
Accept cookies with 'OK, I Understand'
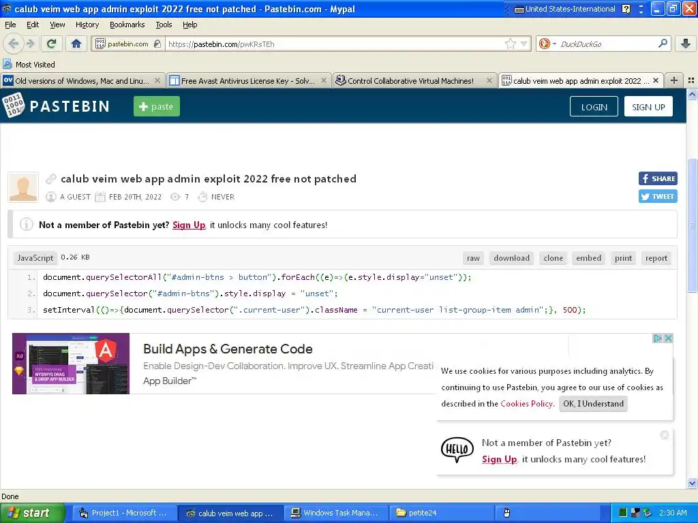(593, 404)
